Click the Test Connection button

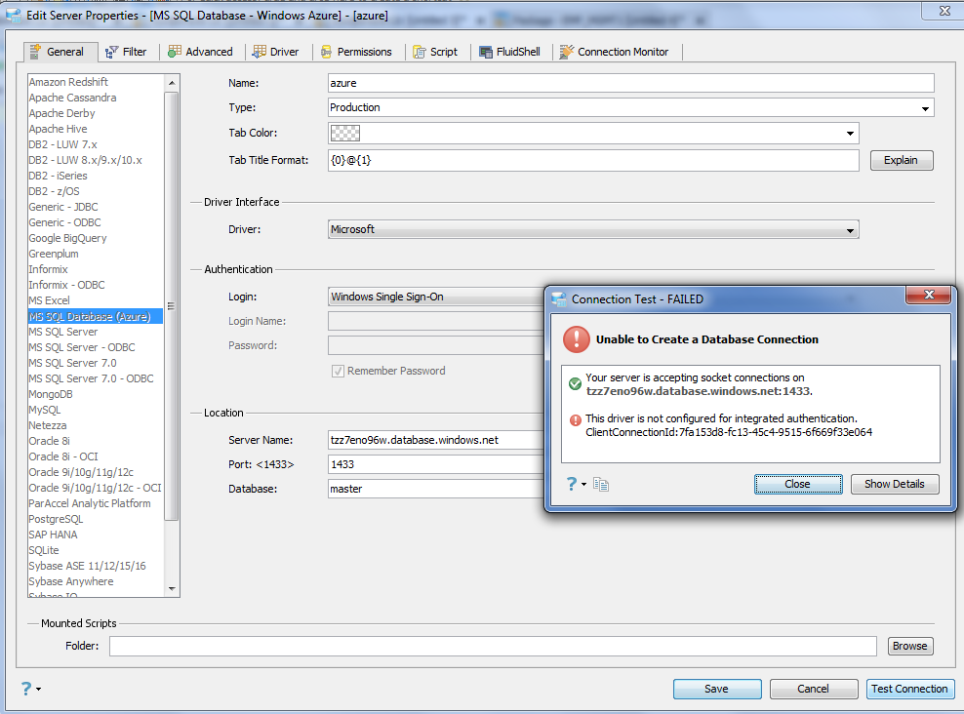point(909,689)
